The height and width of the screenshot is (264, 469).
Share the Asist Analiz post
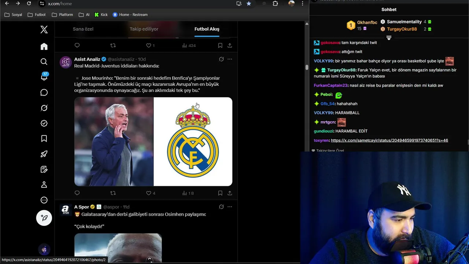(230, 193)
